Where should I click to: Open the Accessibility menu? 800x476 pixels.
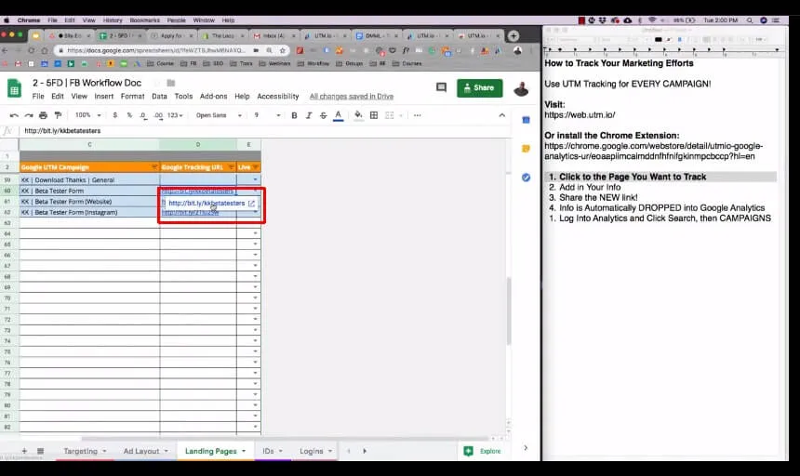pyautogui.click(x=277, y=97)
